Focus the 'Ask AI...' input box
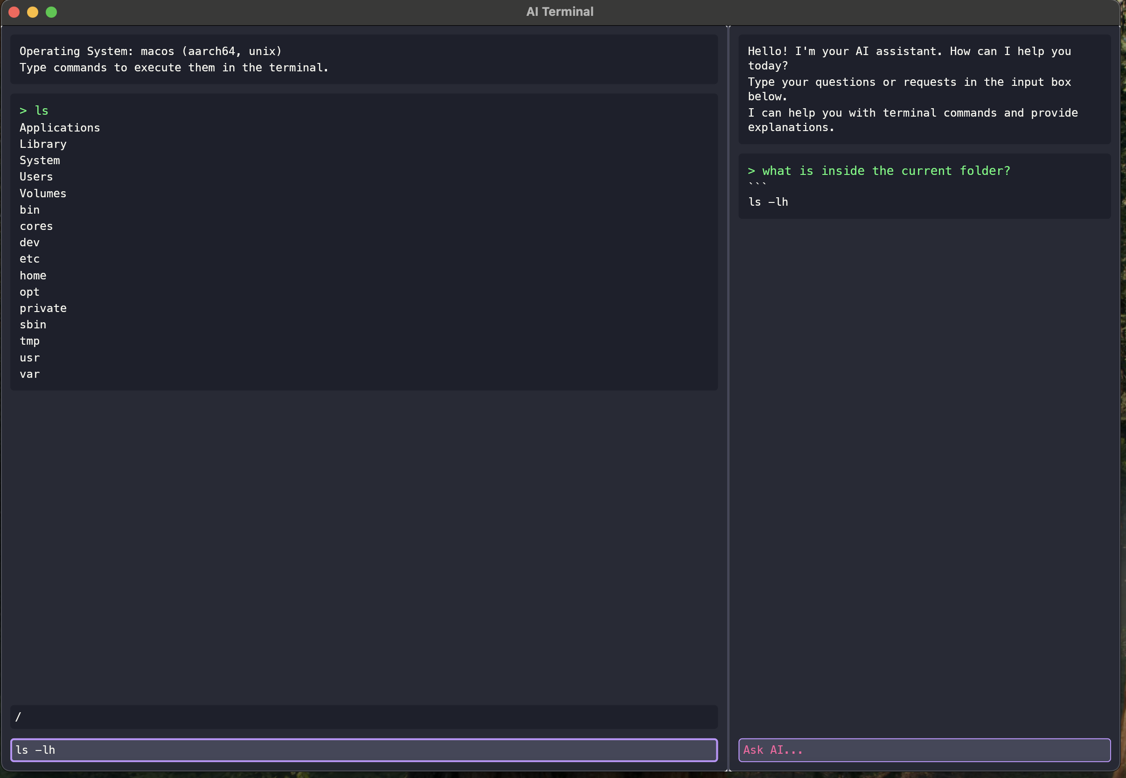The width and height of the screenshot is (1126, 778). click(924, 750)
